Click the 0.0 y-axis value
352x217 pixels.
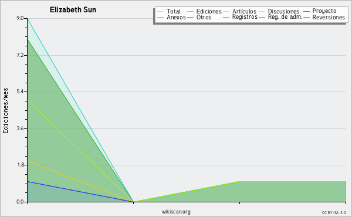tap(20, 202)
